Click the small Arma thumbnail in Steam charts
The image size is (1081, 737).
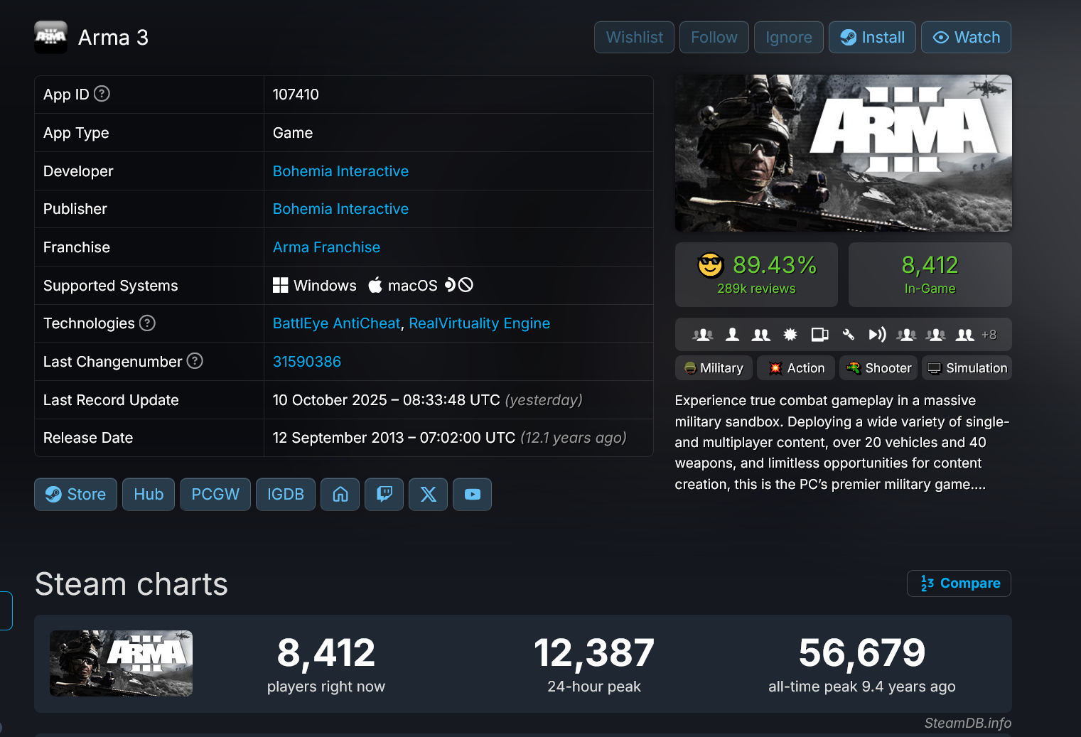tap(121, 663)
